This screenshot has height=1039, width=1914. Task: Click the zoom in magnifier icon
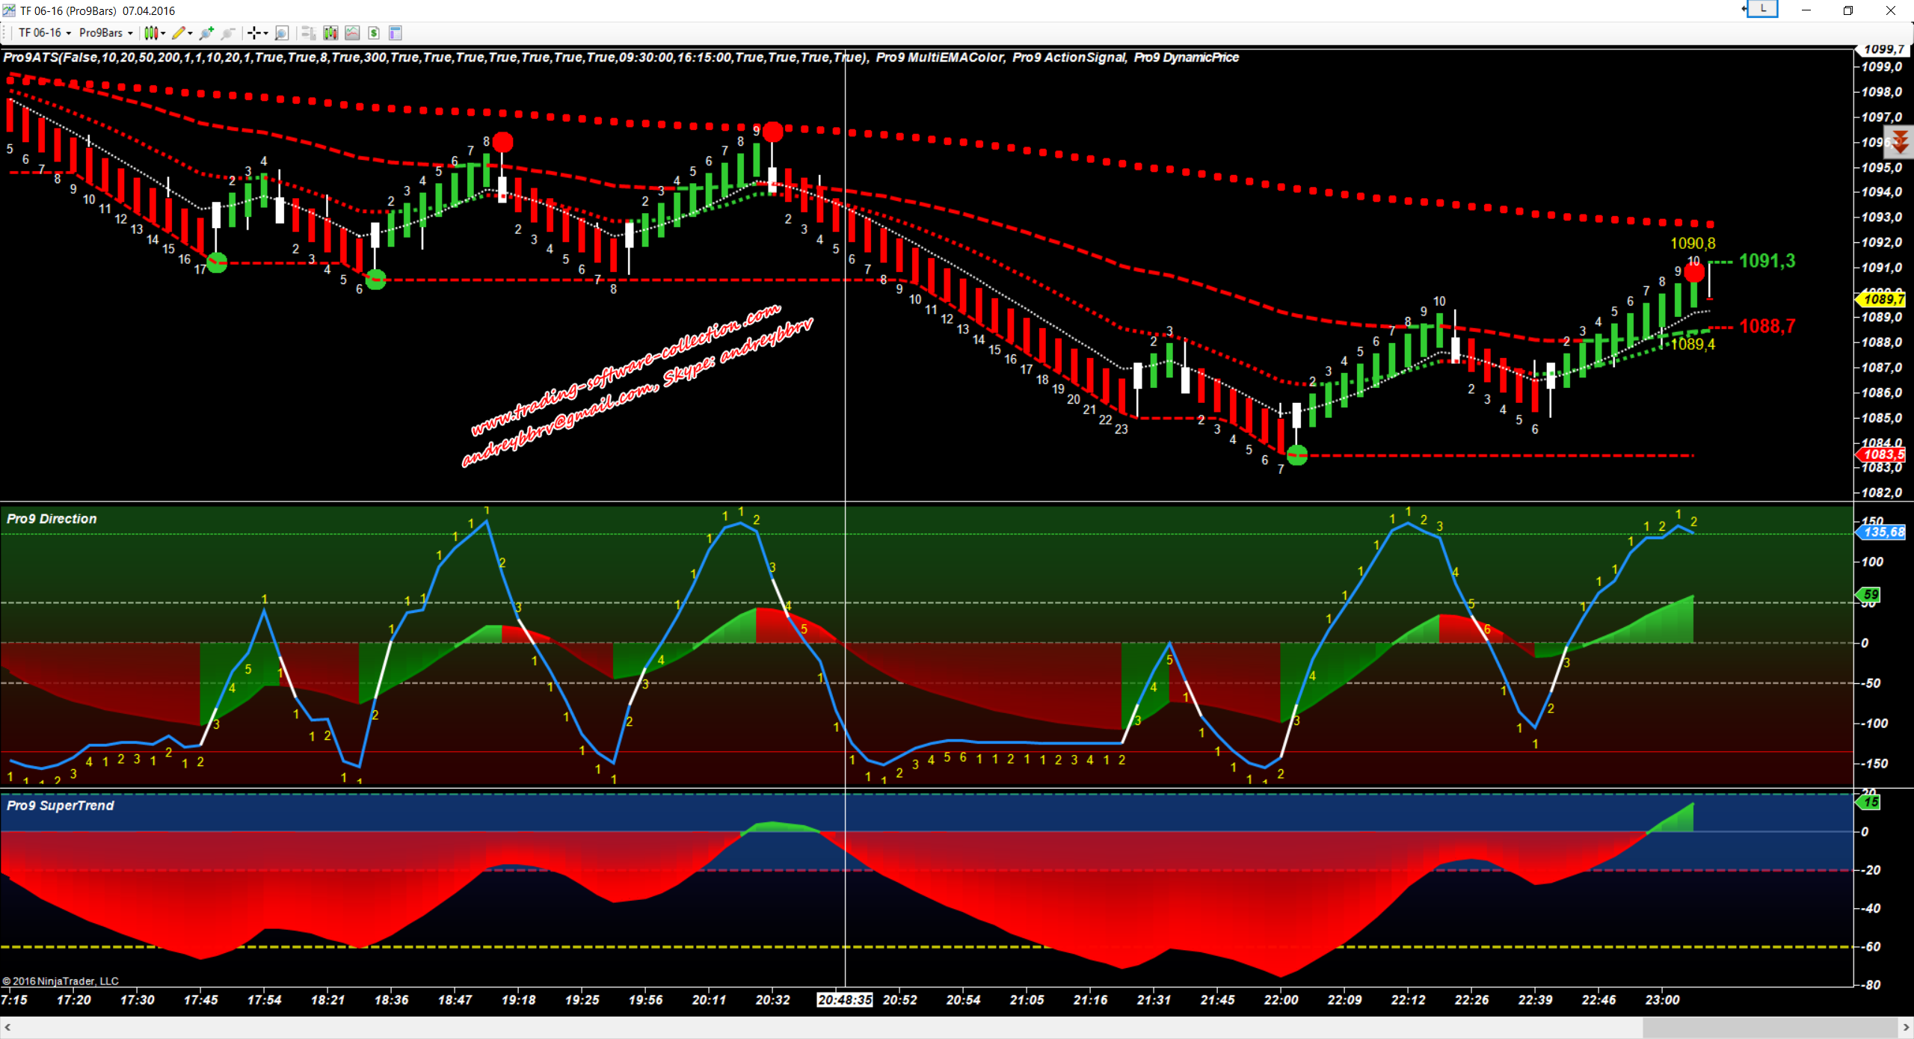click(206, 33)
